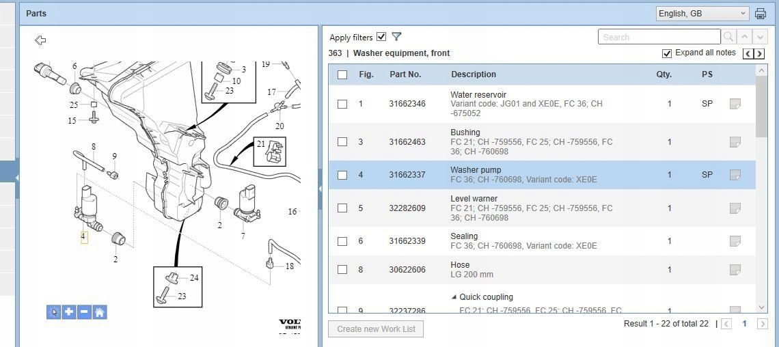Select callout number 21 in diagram
This screenshot has width=779, height=347.
[x=261, y=144]
